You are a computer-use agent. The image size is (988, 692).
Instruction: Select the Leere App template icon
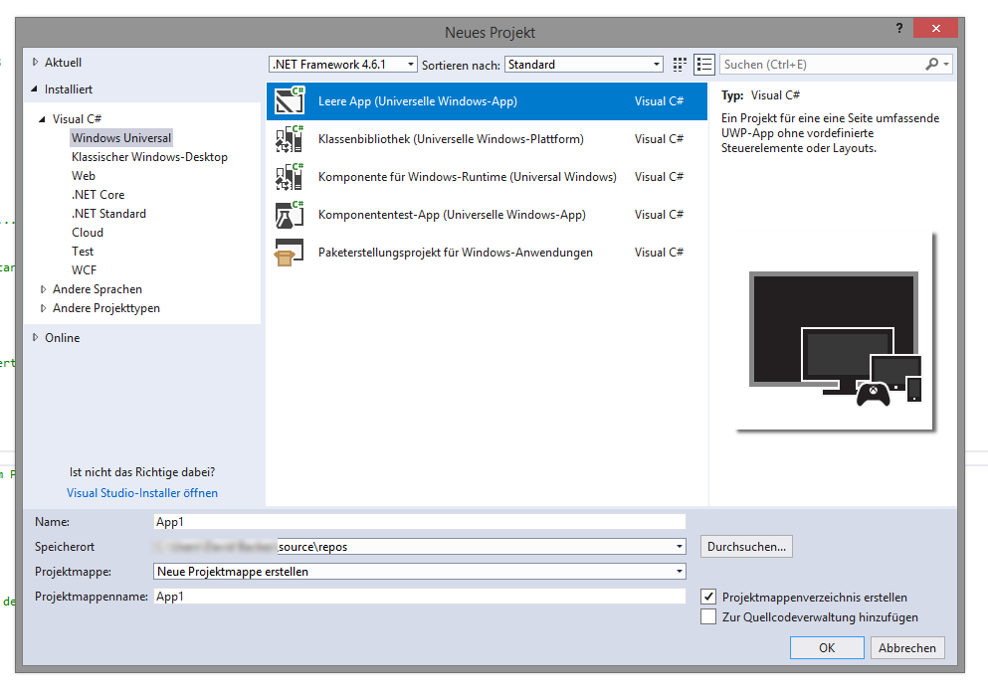coord(290,100)
